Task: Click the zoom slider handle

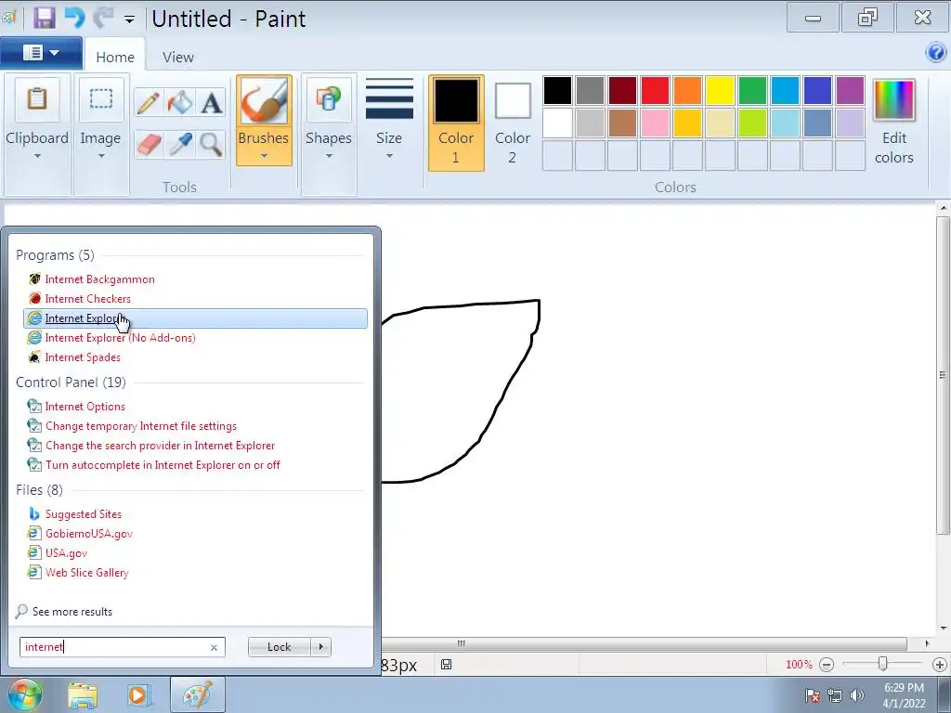Action: coord(883,665)
